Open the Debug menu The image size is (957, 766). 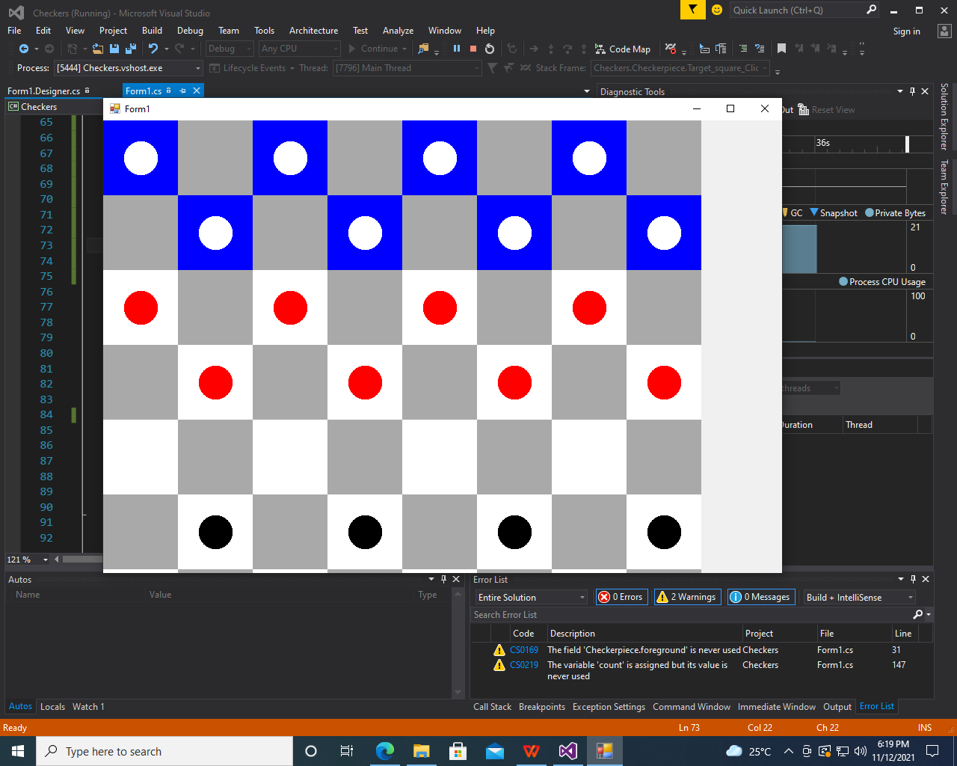190,31
